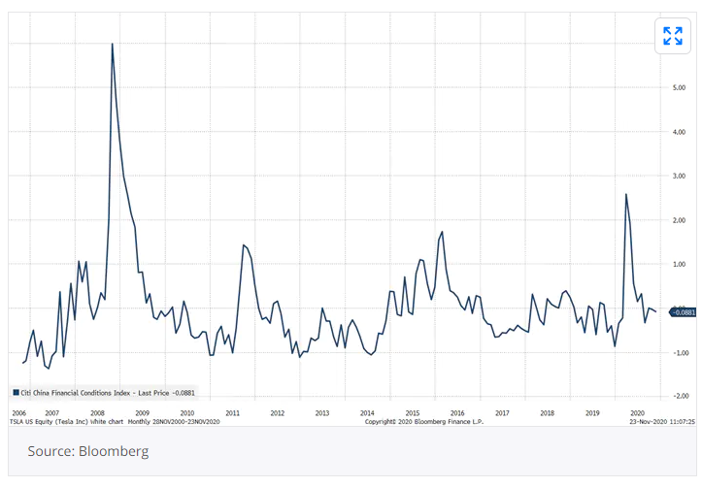Click the 2008 peak spike on the line

click(113, 45)
